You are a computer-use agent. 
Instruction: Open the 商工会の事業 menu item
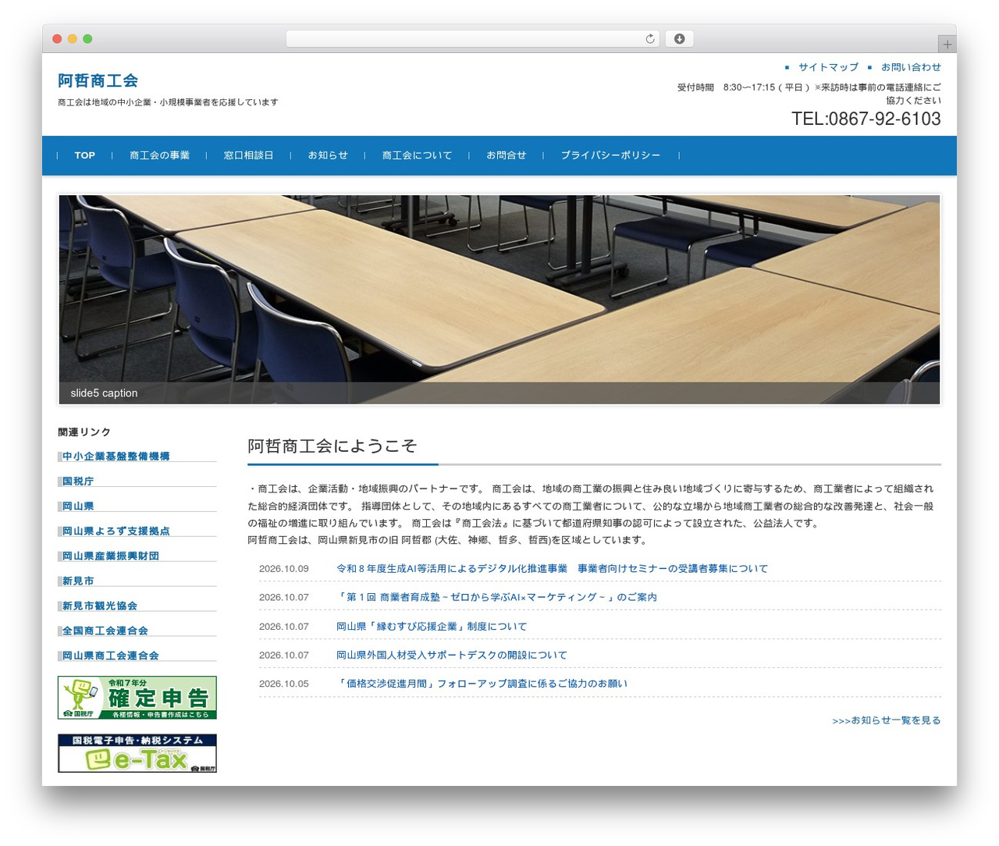pyautogui.click(x=159, y=155)
